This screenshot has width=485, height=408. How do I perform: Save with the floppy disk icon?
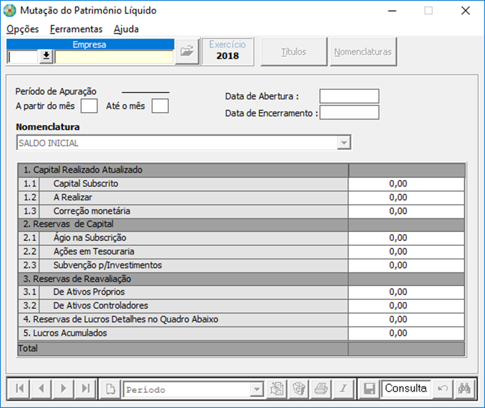pyautogui.click(x=369, y=389)
